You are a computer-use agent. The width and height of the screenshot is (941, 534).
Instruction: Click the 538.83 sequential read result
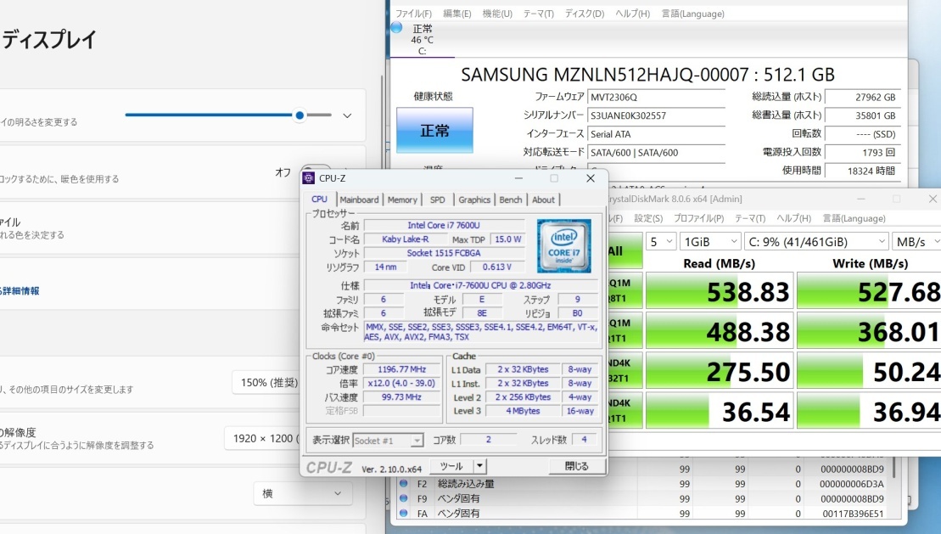tap(720, 291)
